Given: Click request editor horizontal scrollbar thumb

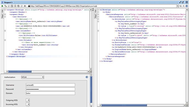Looking at the screenshot, I should [x=20, y=71].
